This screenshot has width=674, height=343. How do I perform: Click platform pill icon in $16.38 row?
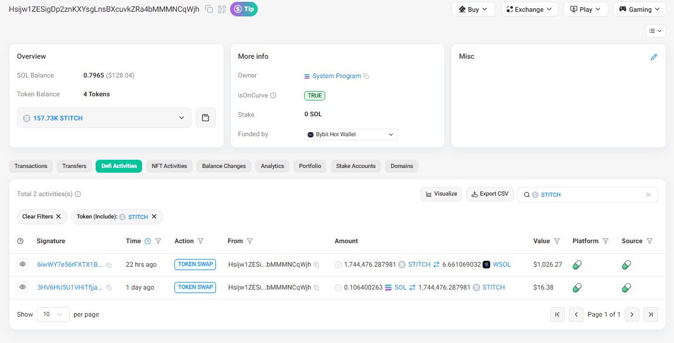(x=577, y=288)
